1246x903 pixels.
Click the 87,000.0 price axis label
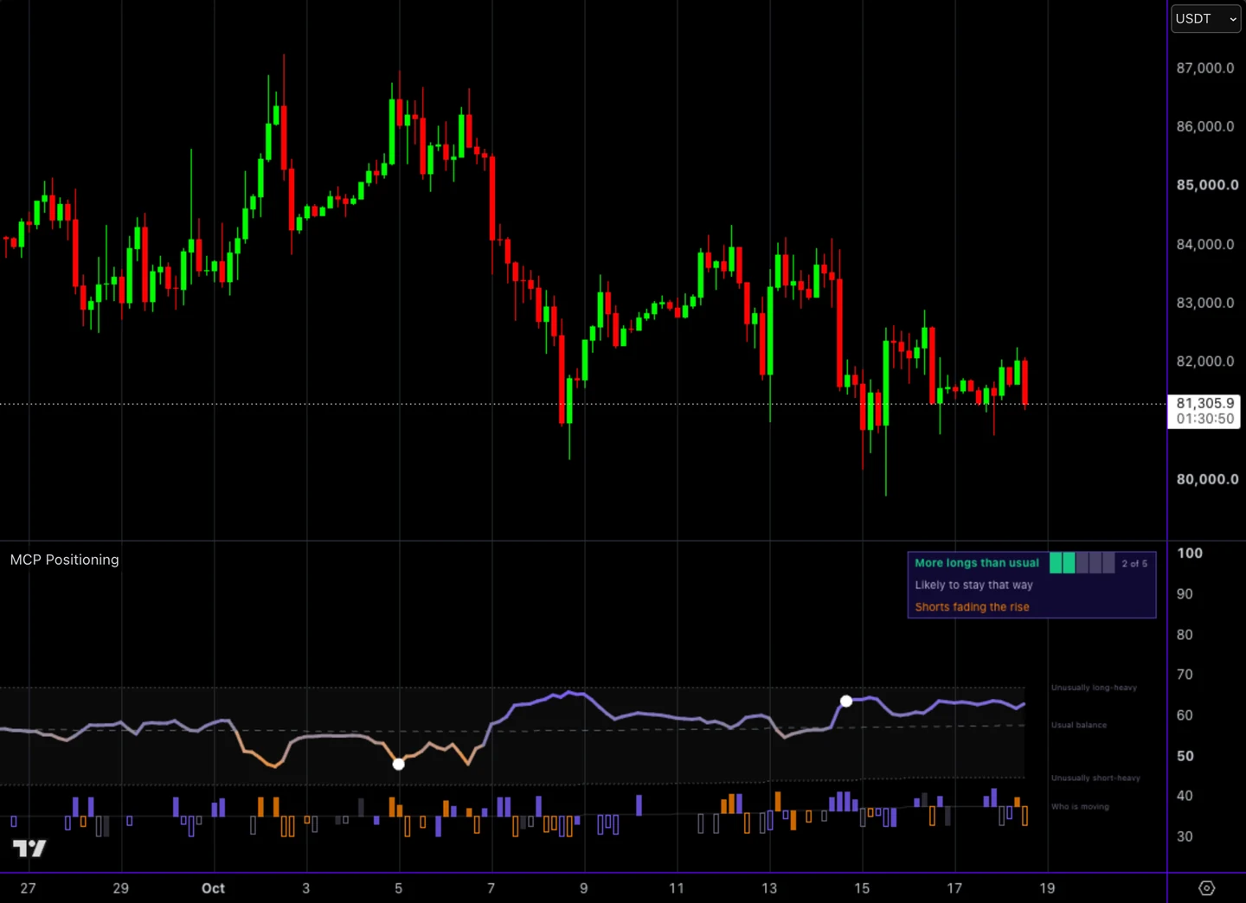pos(1204,68)
